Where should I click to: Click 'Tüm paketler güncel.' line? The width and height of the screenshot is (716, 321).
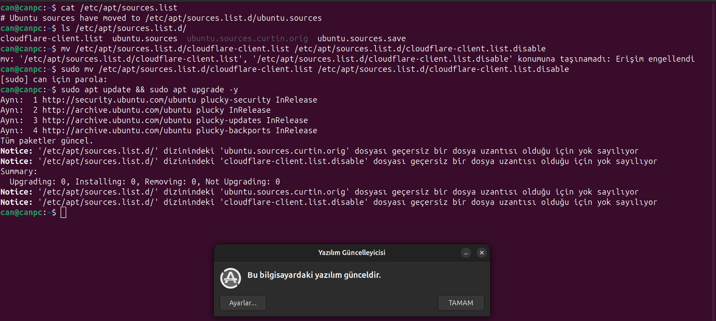coord(47,141)
